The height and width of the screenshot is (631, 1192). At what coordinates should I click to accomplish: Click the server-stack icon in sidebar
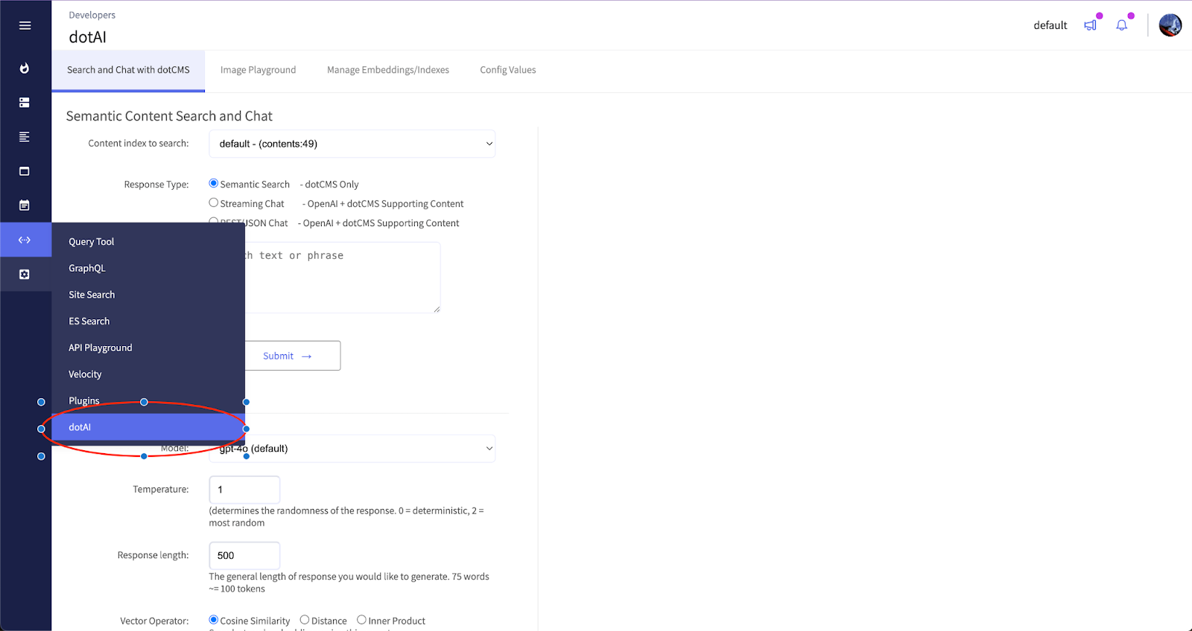click(x=25, y=103)
